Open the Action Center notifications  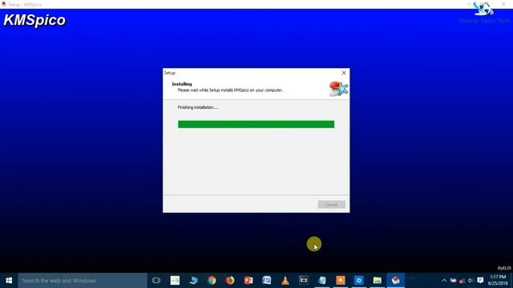click(480, 281)
